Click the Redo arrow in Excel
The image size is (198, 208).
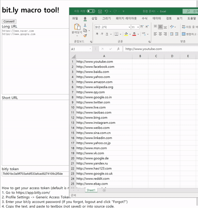tap(115, 12)
